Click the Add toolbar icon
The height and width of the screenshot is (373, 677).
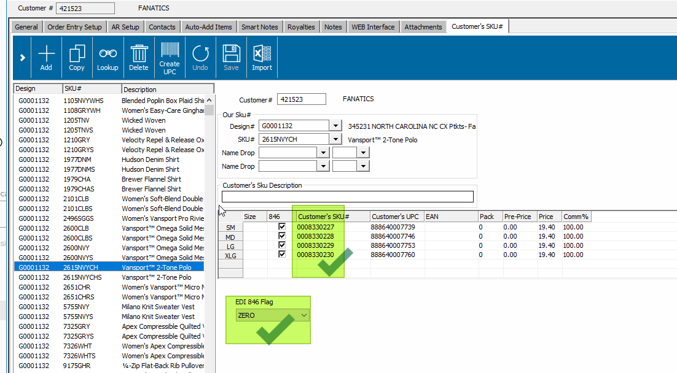(x=46, y=57)
